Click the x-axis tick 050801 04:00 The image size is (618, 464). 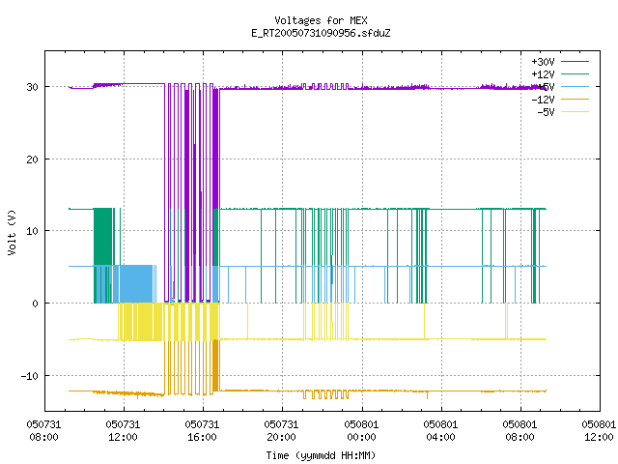[440, 431]
